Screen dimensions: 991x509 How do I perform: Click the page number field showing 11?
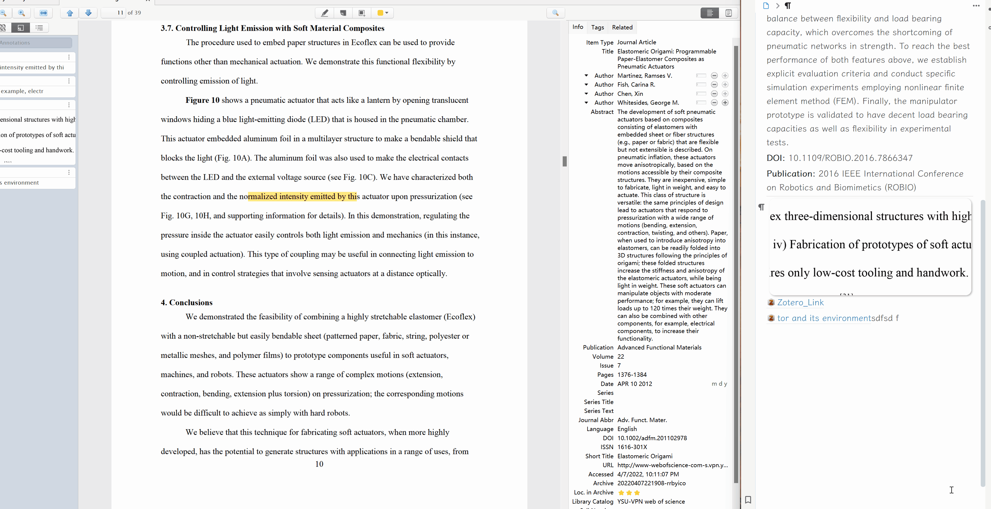point(114,13)
